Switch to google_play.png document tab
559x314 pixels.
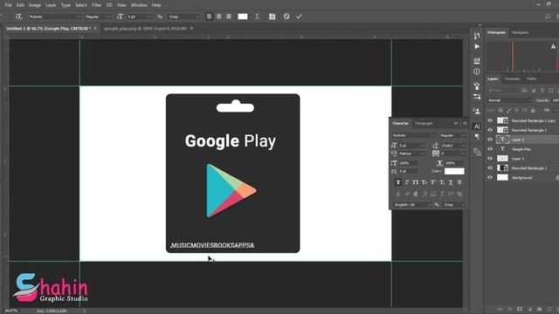[146, 29]
